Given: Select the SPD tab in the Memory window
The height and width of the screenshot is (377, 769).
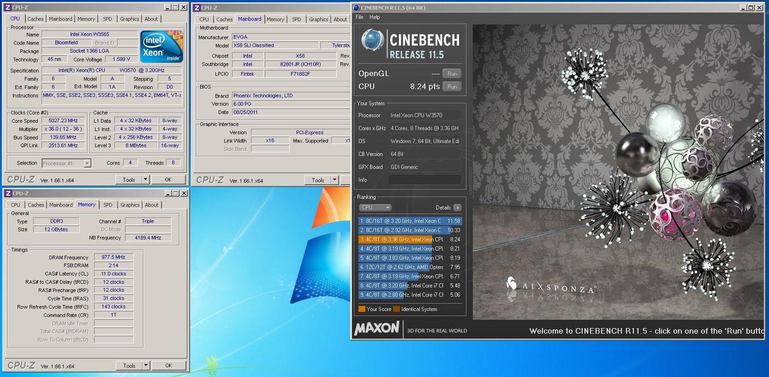Looking at the screenshot, I should (108, 205).
